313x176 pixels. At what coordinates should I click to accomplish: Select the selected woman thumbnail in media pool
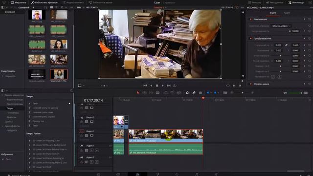[59, 74]
